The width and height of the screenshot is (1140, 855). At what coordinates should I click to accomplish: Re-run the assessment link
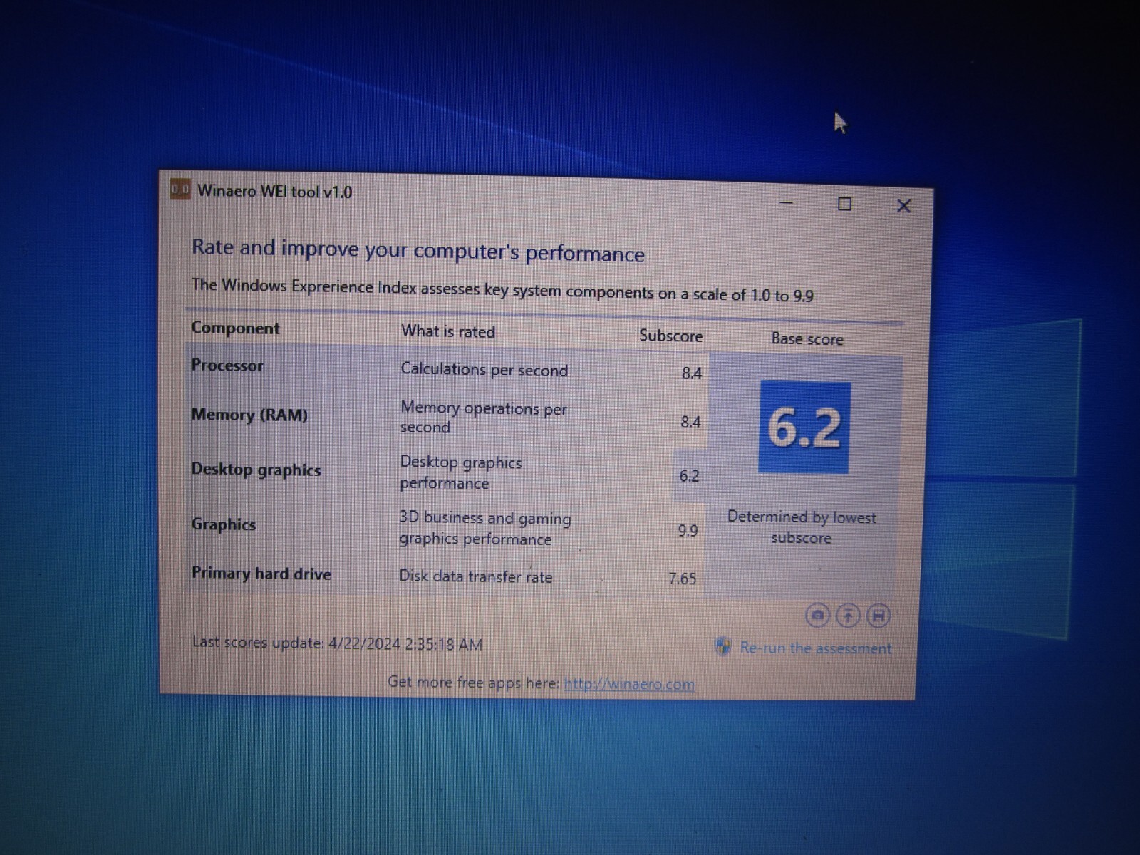point(816,648)
